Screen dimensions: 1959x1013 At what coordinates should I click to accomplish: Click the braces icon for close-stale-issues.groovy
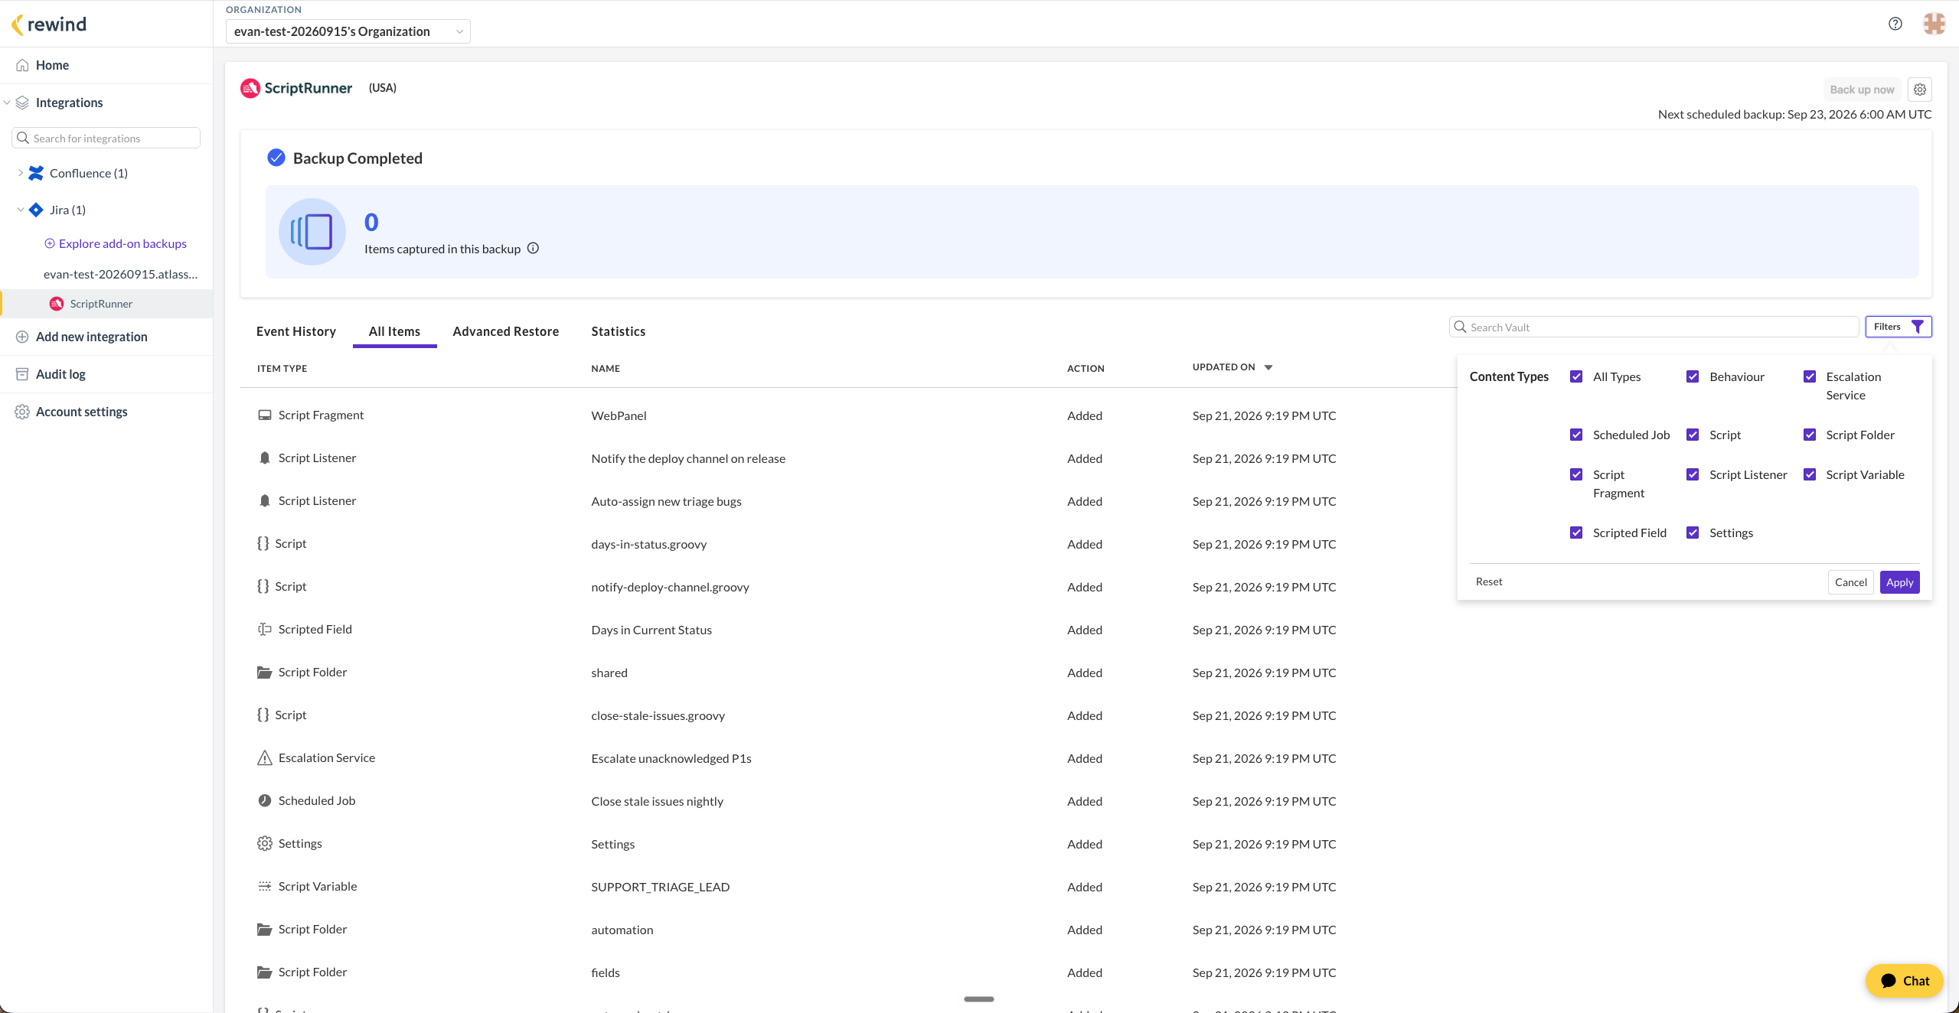click(x=263, y=715)
